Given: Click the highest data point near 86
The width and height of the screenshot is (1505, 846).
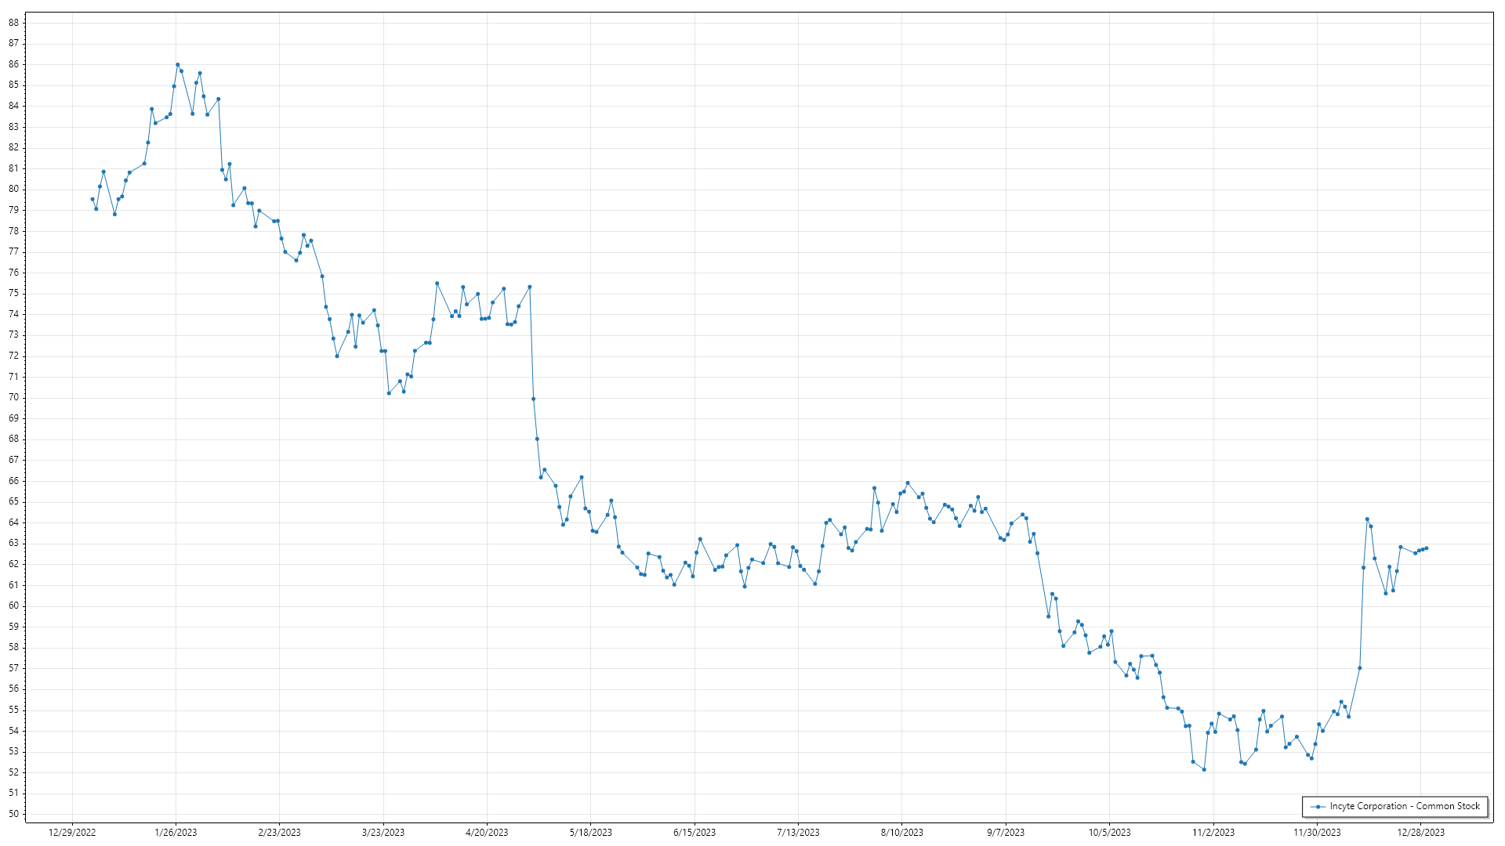Looking at the screenshot, I should (x=177, y=65).
